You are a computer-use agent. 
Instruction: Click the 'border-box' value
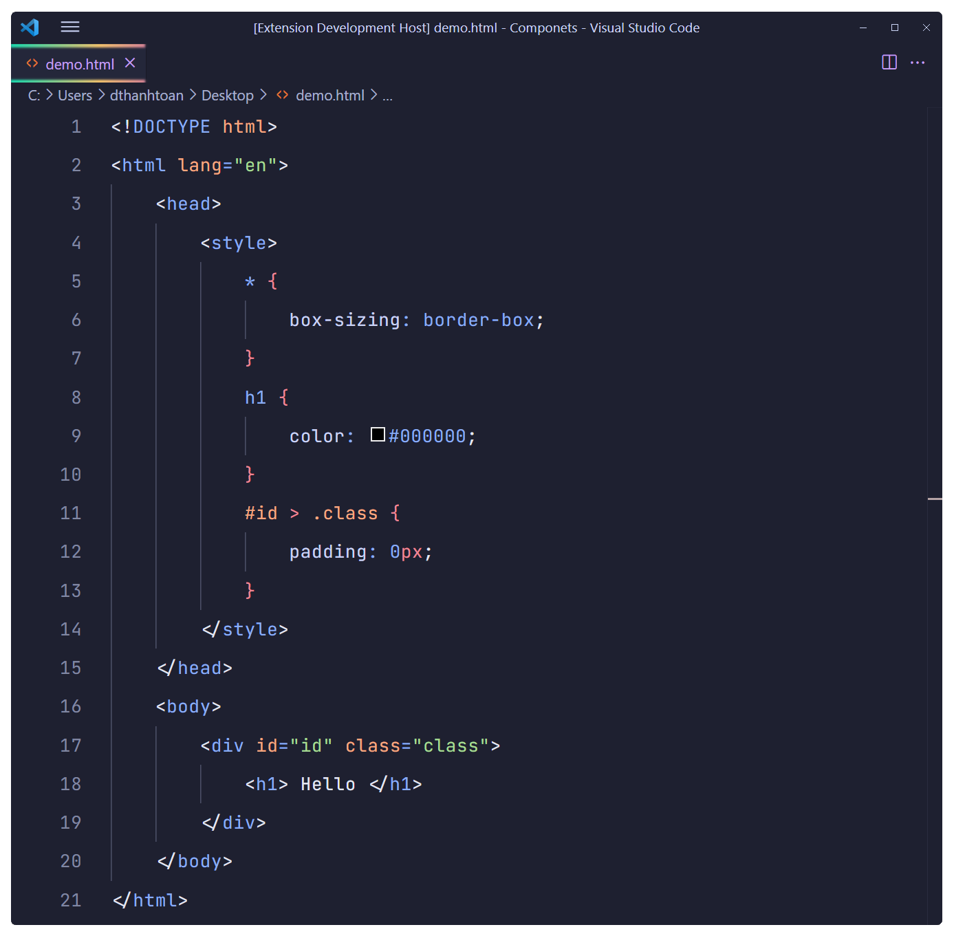pos(479,320)
